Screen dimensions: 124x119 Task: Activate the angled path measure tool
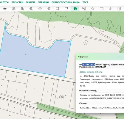pos(84,9)
